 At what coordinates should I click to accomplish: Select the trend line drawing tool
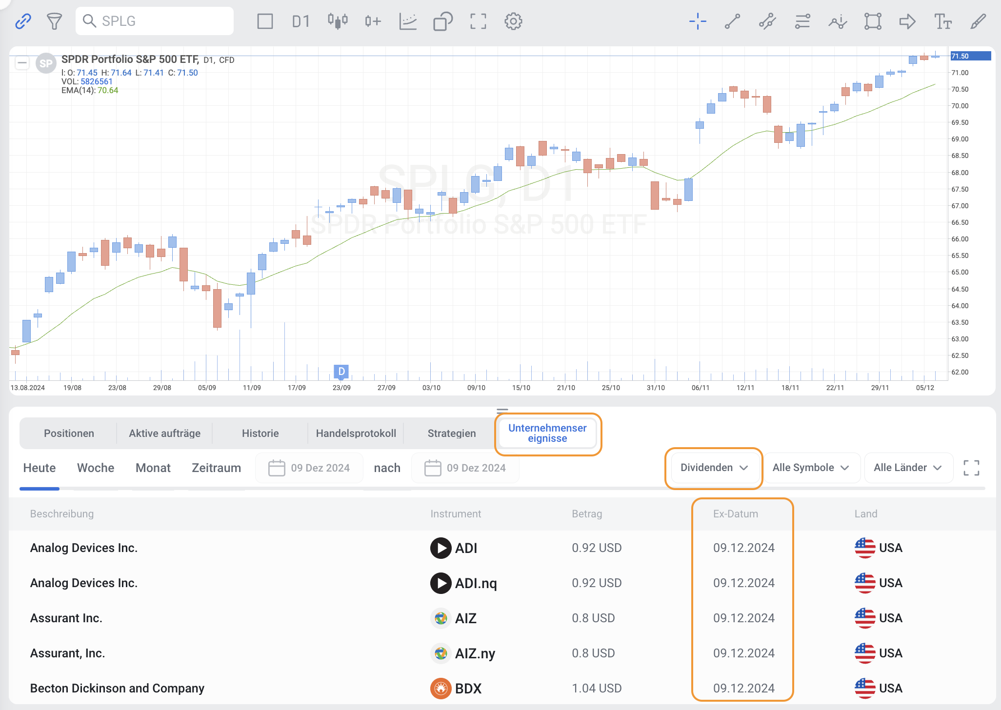(732, 21)
